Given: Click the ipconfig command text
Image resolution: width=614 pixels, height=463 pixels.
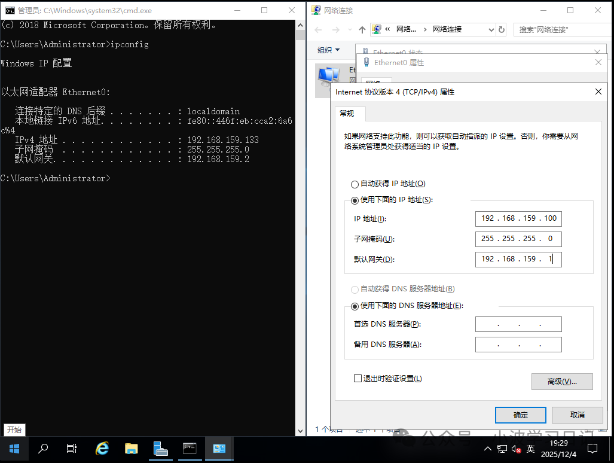Looking at the screenshot, I should pos(130,45).
